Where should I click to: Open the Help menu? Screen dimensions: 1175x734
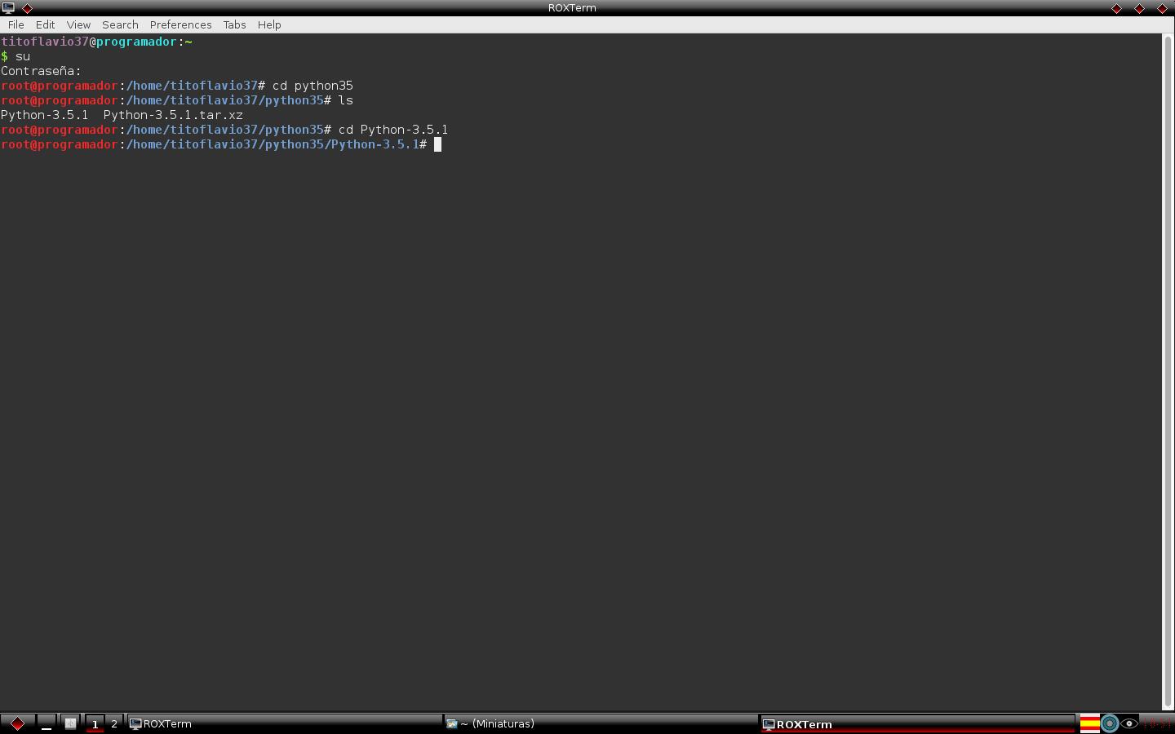tap(269, 24)
